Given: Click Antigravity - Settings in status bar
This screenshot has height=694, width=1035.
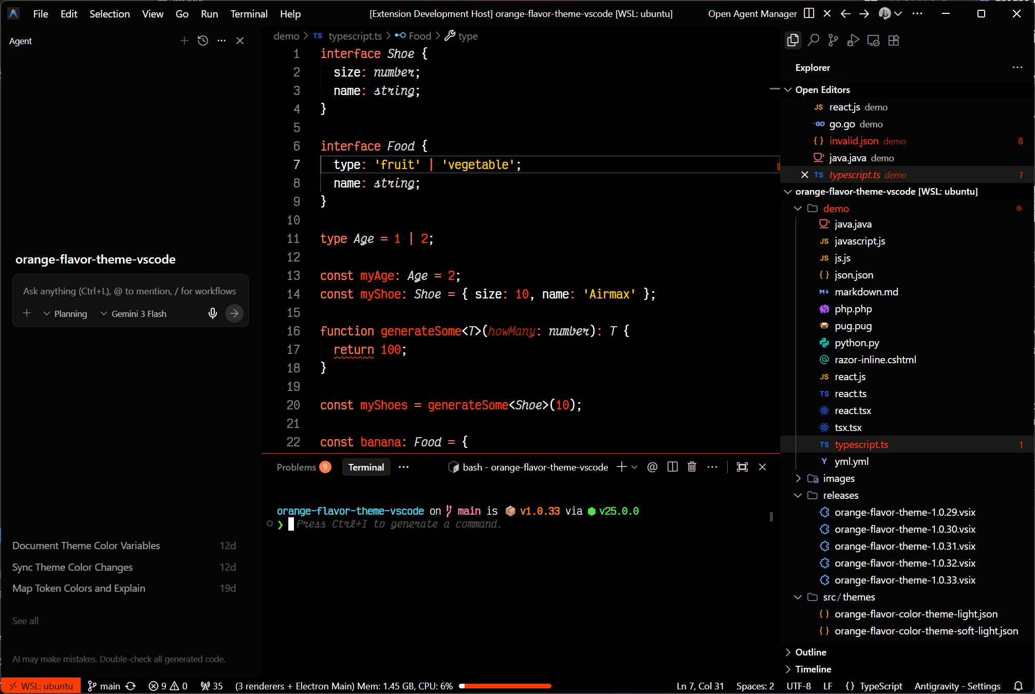Looking at the screenshot, I should pyautogui.click(x=957, y=686).
